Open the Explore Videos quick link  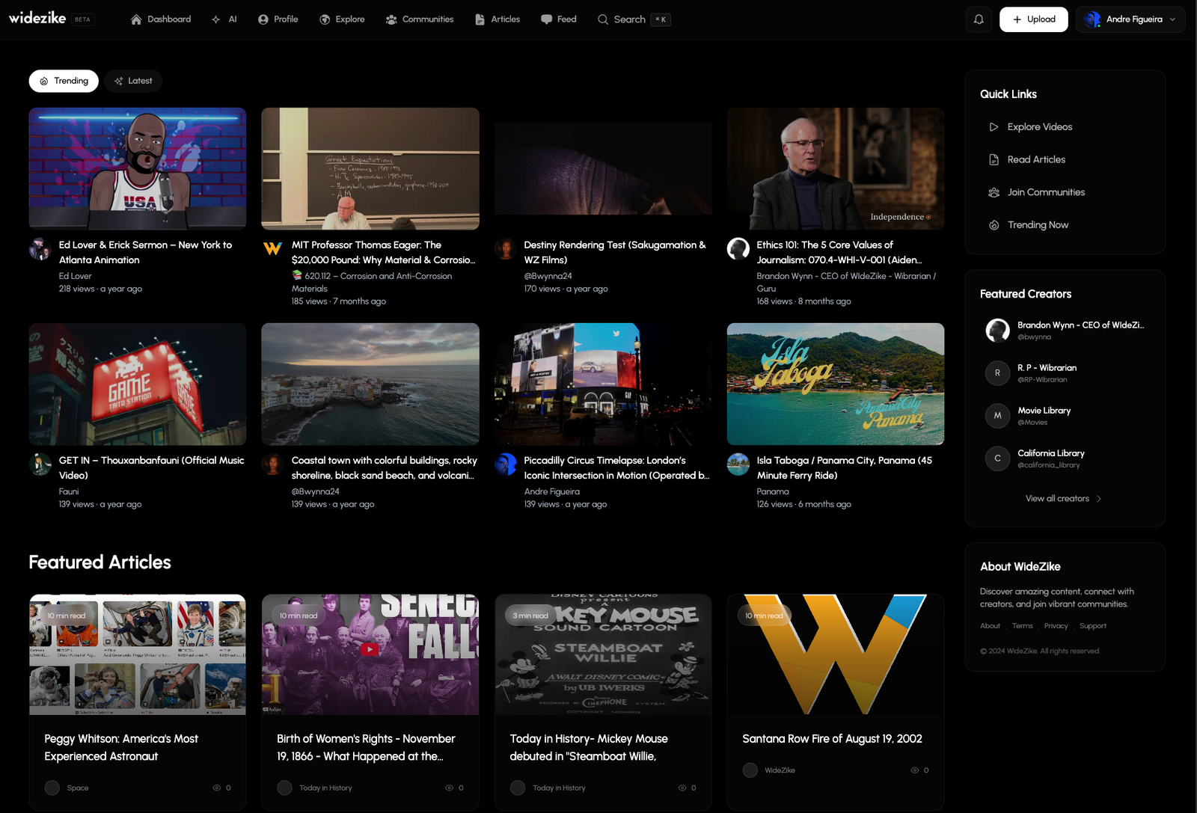coord(1039,127)
